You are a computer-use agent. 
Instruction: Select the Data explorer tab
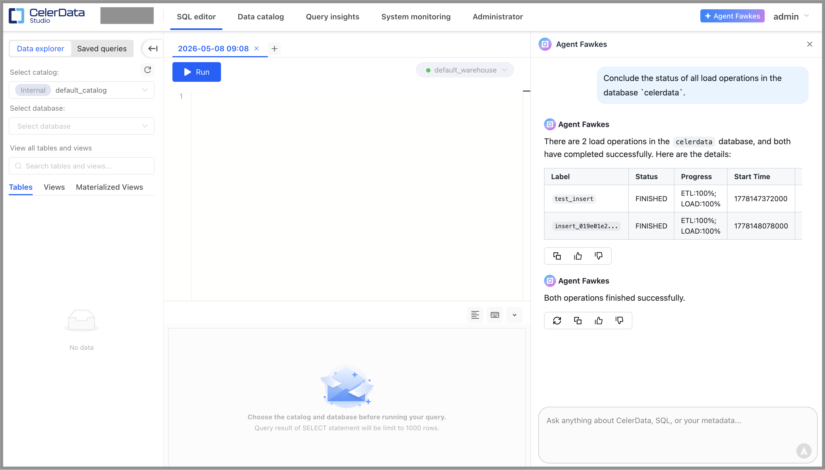pos(40,49)
